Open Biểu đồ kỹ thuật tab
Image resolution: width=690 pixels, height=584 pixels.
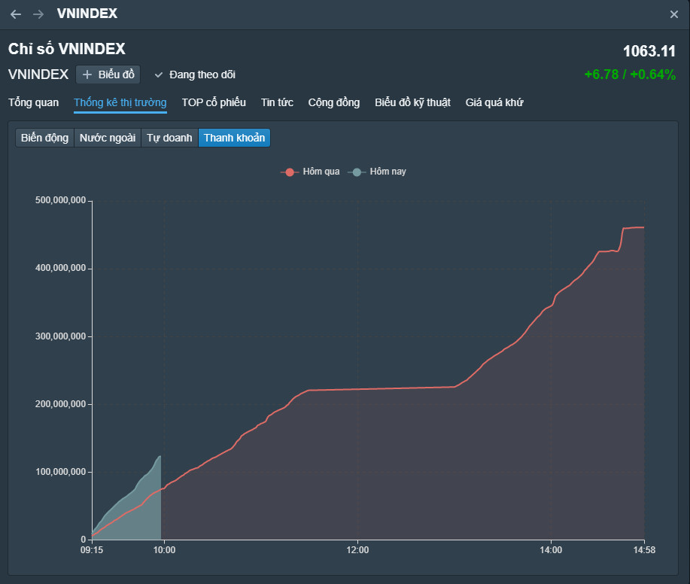coord(413,102)
